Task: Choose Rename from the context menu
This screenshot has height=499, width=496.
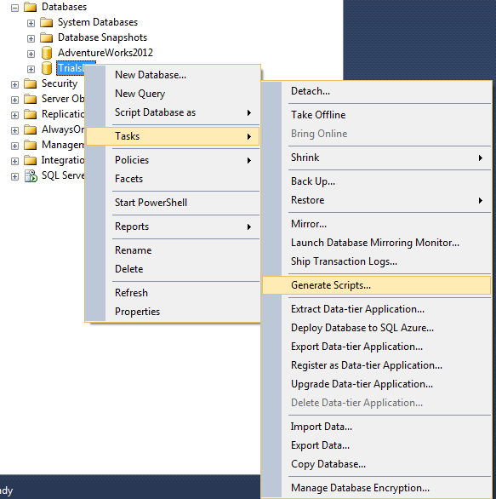Action: tap(173, 250)
